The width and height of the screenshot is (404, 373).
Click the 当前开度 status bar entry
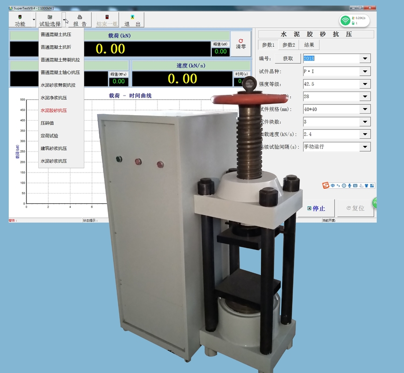click(329, 221)
